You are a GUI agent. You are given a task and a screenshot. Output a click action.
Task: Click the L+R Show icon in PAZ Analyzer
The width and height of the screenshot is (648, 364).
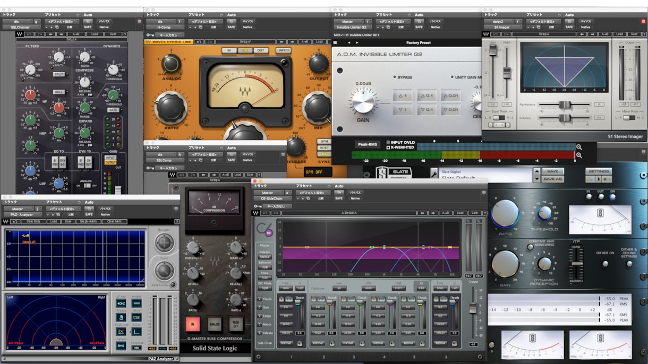click(x=137, y=317)
